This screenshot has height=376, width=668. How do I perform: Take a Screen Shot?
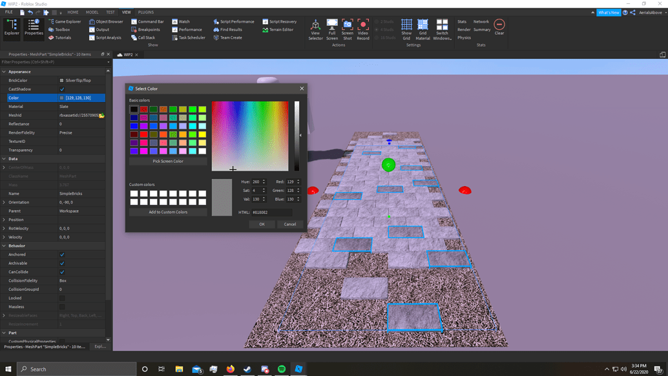[x=349, y=29]
